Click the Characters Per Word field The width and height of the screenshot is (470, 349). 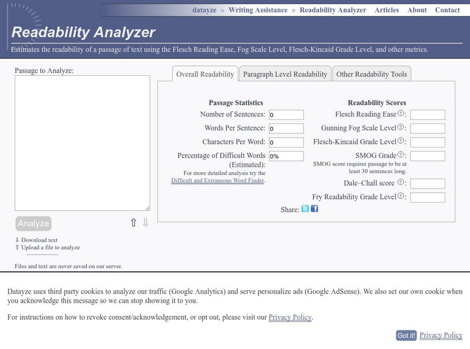(286, 142)
